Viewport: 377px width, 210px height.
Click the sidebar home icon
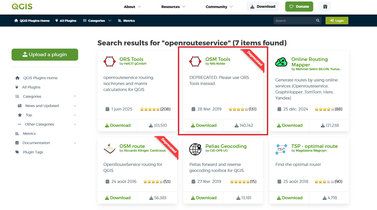point(17,78)
